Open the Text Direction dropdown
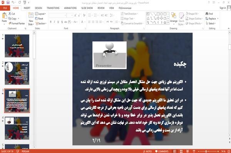The height and width of the screenshot is (153, 231). [129, 14]
